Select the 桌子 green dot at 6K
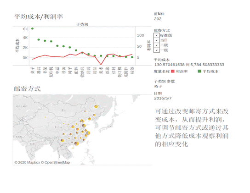This screenshot has height=193, width=250. [32, 28]
